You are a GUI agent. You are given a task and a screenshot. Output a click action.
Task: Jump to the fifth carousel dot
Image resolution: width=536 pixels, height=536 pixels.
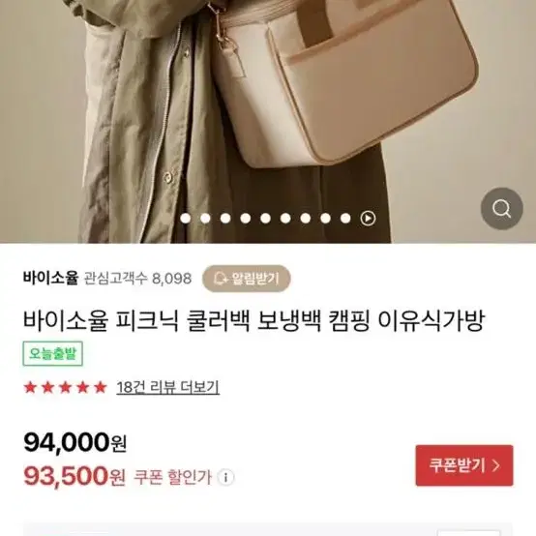click(265, 218)
